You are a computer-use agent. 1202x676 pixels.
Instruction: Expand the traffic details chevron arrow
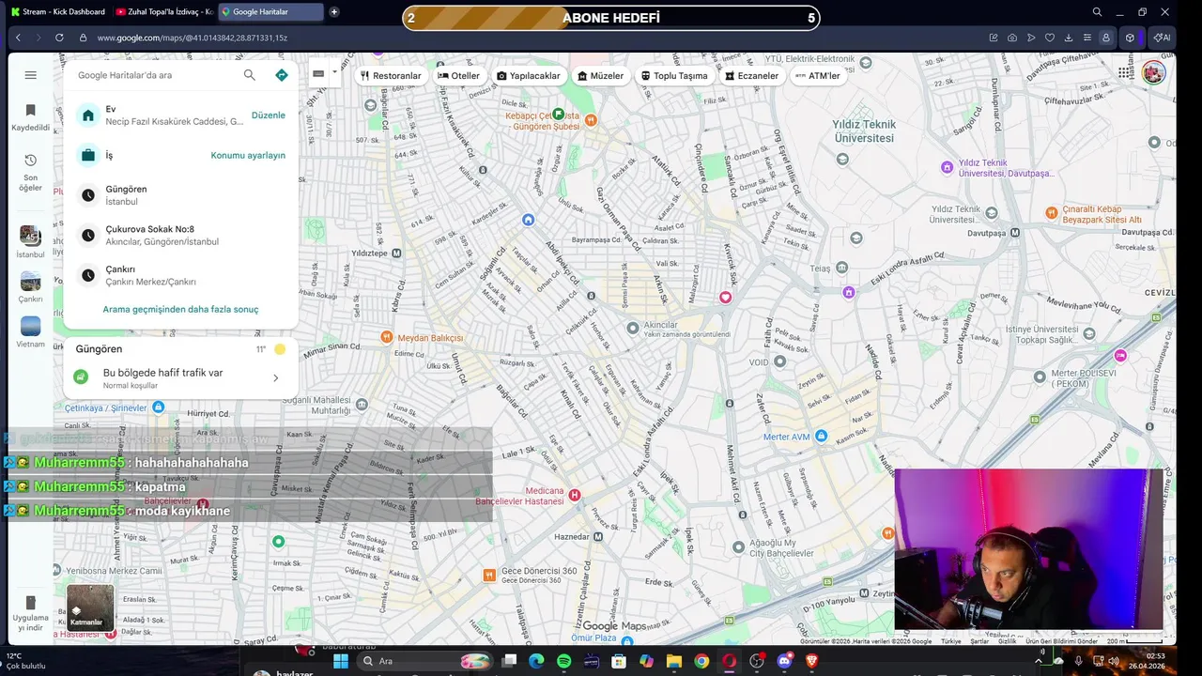(x=275, y=377)
